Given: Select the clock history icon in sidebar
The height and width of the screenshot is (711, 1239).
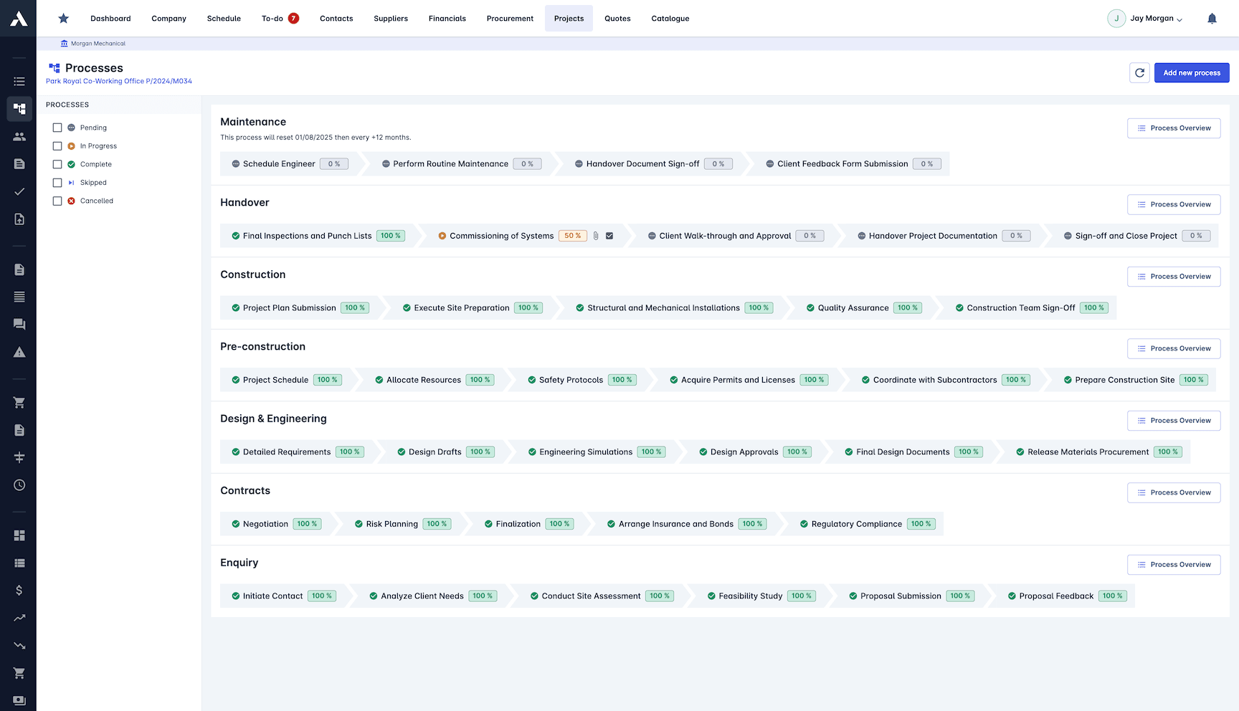Looking at the screenshot, I should click(19, 485).
